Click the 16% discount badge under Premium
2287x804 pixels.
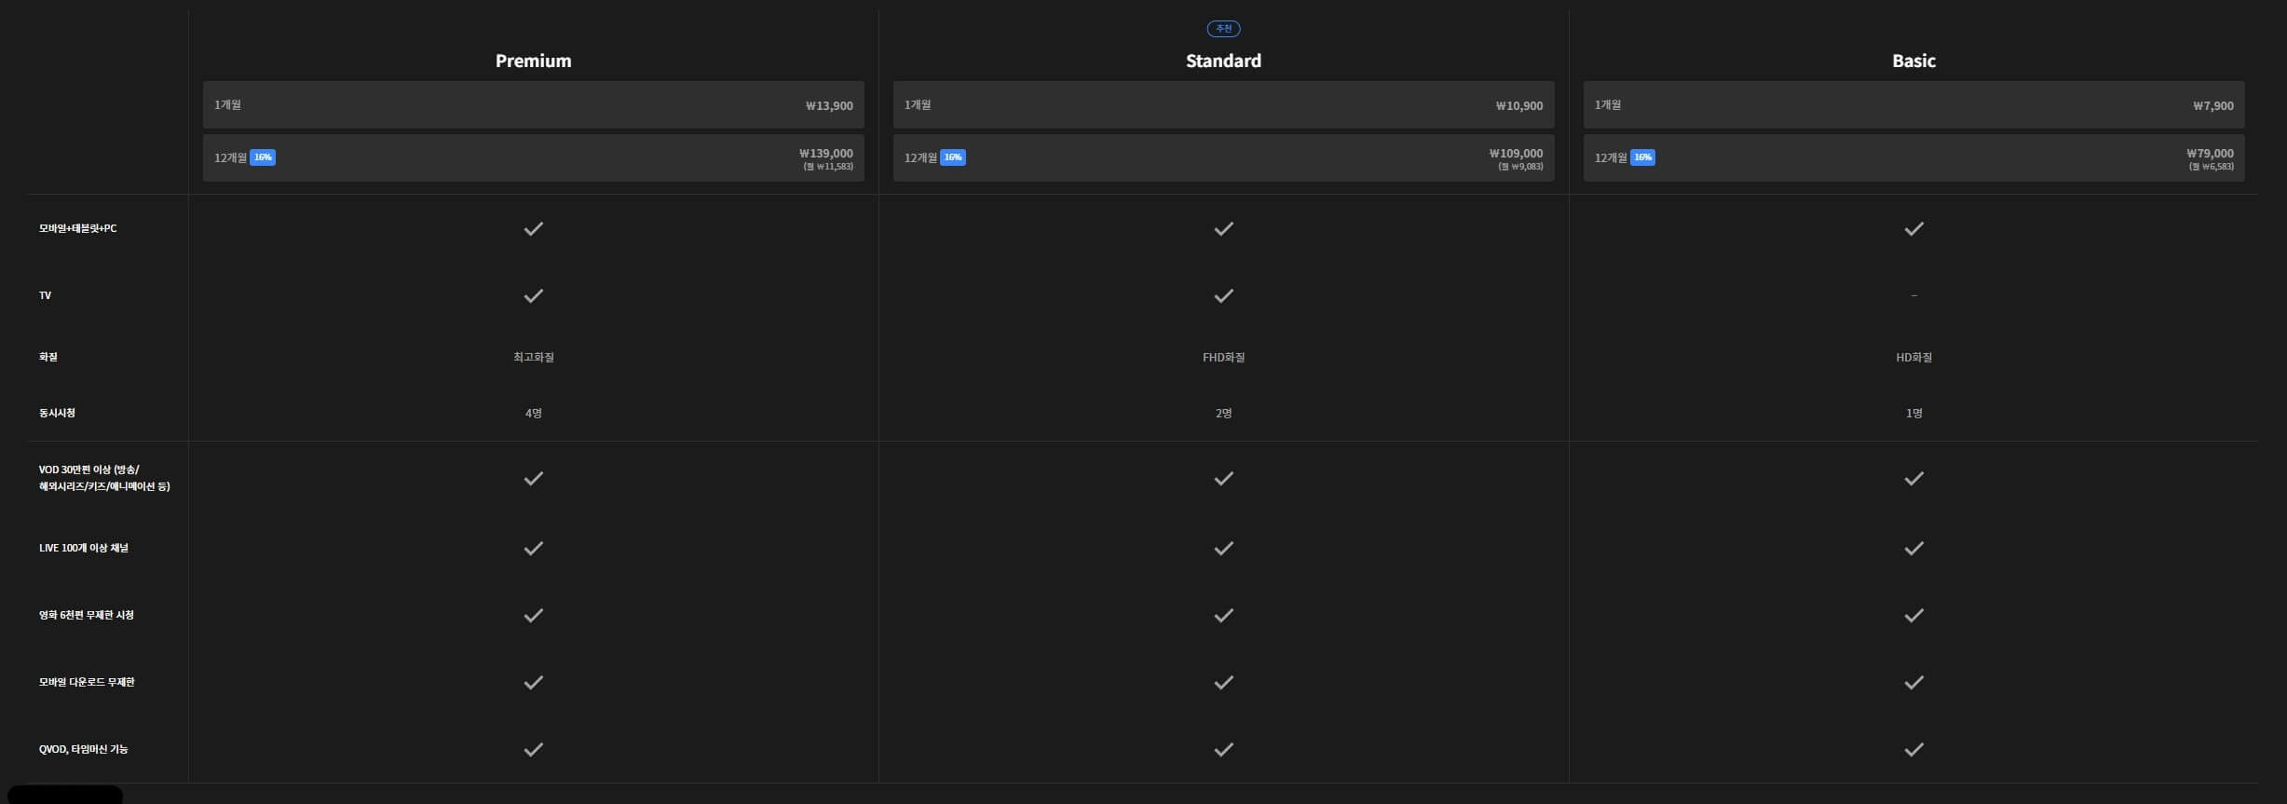coord(263,157)
